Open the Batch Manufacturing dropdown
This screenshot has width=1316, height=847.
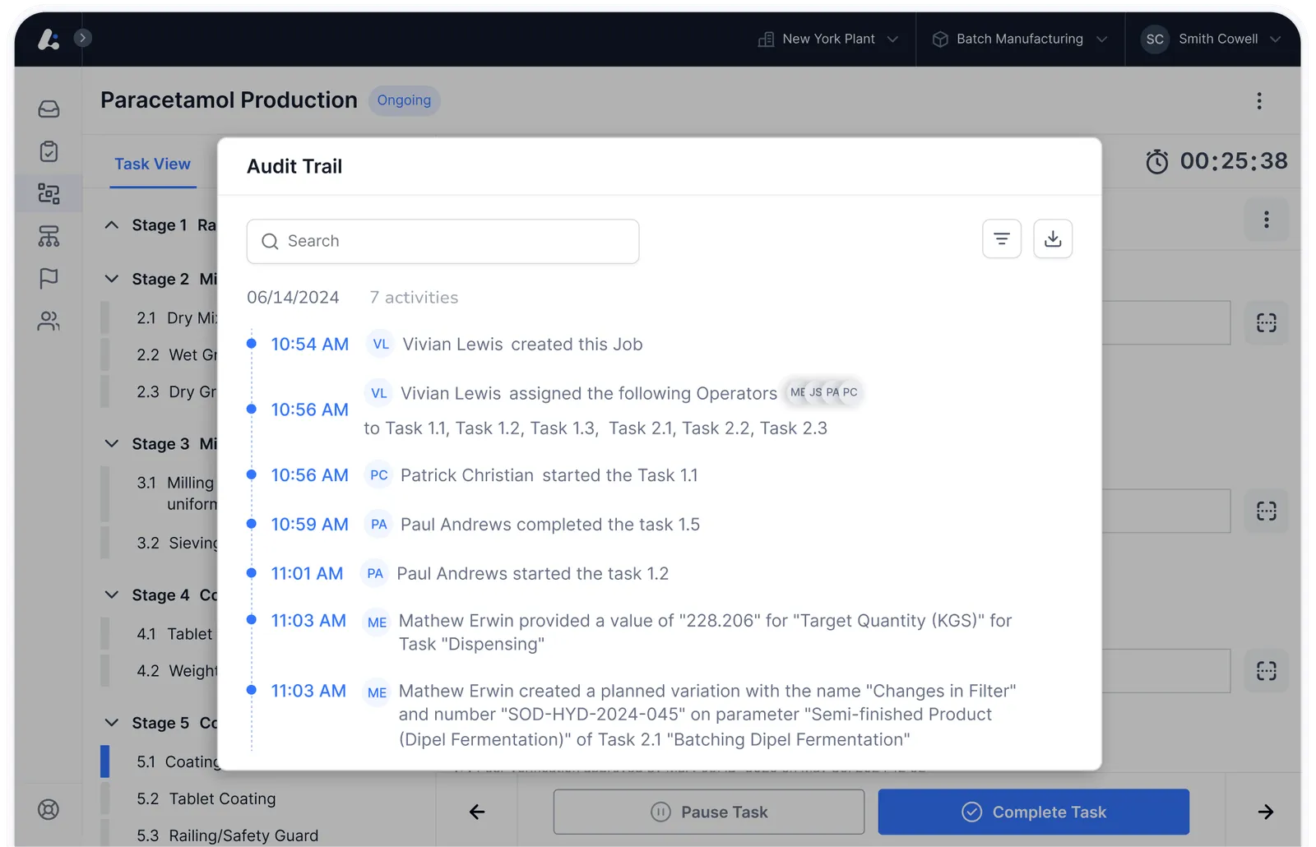pyautogui.click(x=1020, y=39)
